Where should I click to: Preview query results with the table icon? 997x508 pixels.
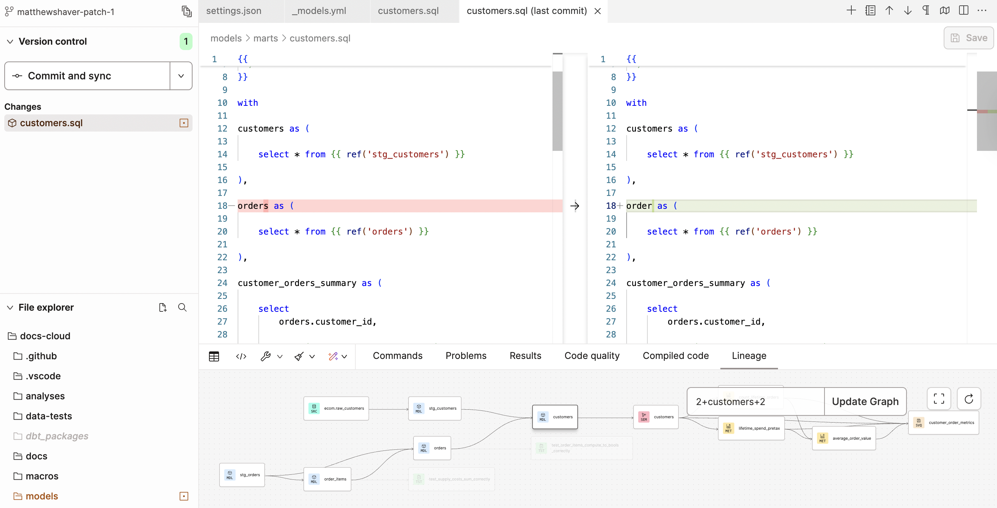214,356
